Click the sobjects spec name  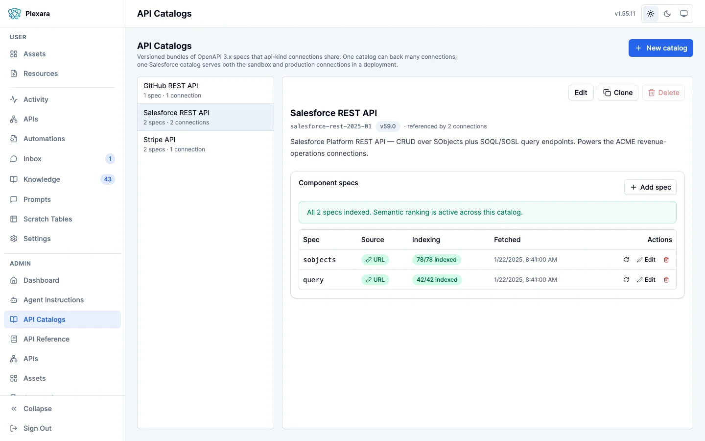(x=319, y=260)
